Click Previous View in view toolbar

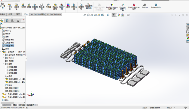click(x=92, y=15)
